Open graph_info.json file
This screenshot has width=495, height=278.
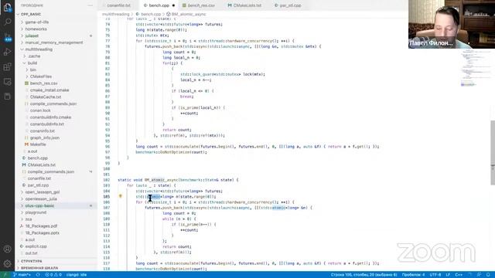tap(45, 137)
